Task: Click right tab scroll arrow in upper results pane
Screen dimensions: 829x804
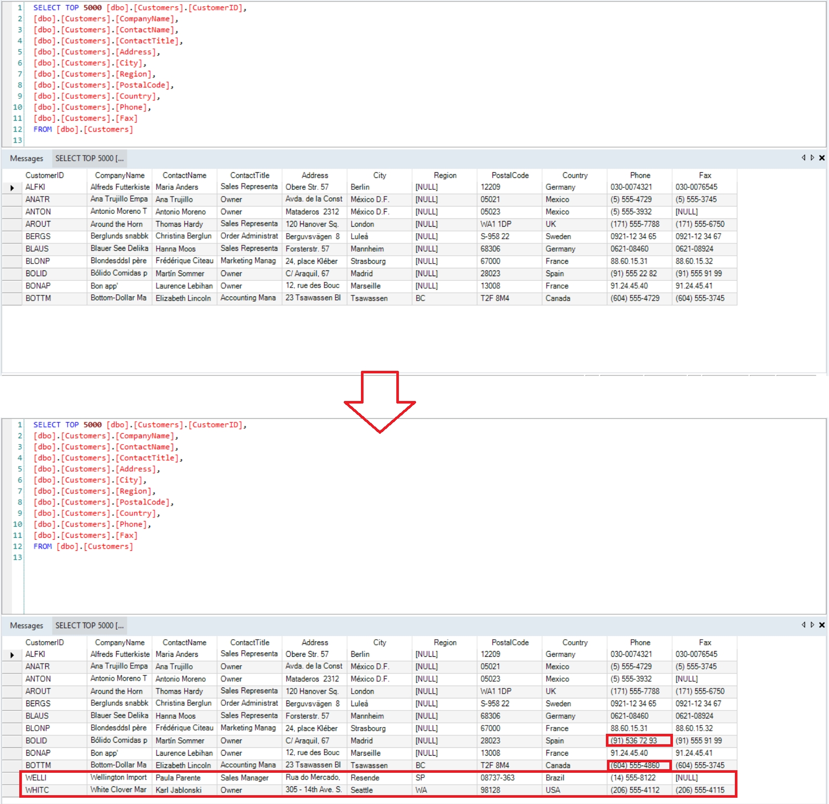Action: pyautogui.click(x=812, y=158)
